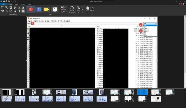Screen dimensions: 186x108
Task: Click the Undo arrow icon
Action: (11, 1)
